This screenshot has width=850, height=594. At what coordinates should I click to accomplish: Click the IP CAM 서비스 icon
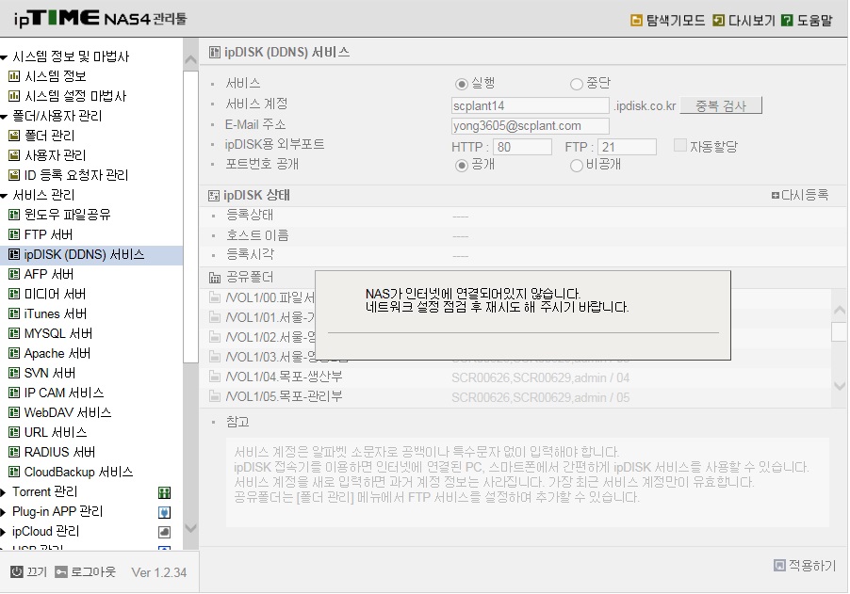(14, 393)
